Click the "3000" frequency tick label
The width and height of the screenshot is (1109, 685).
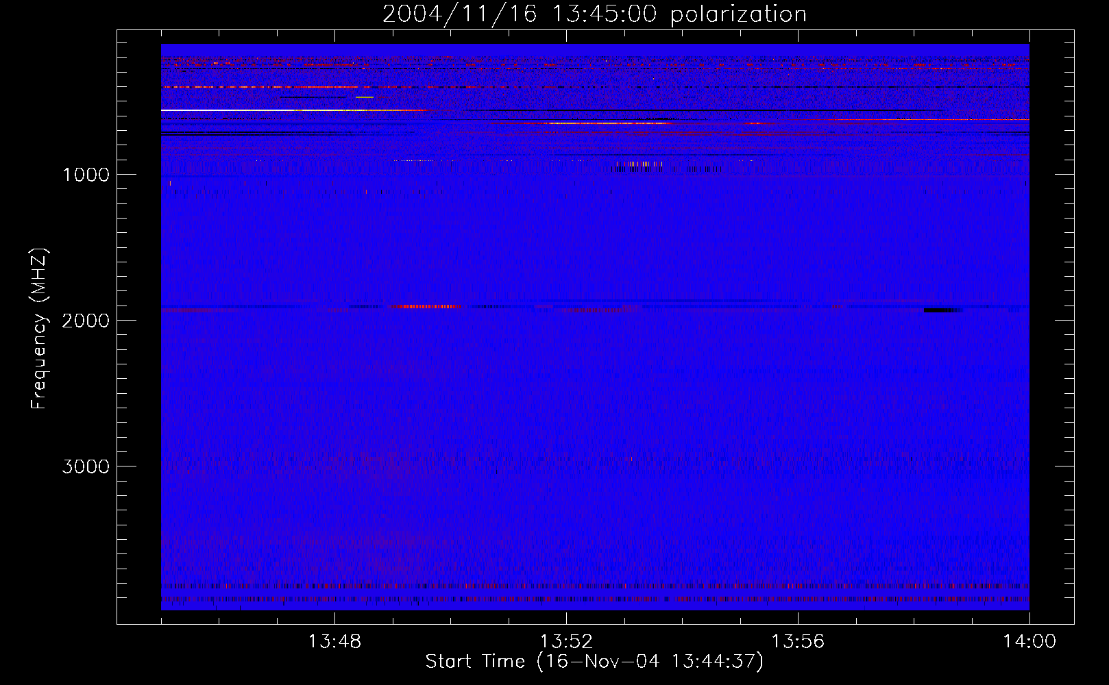[x=86, y=466]
